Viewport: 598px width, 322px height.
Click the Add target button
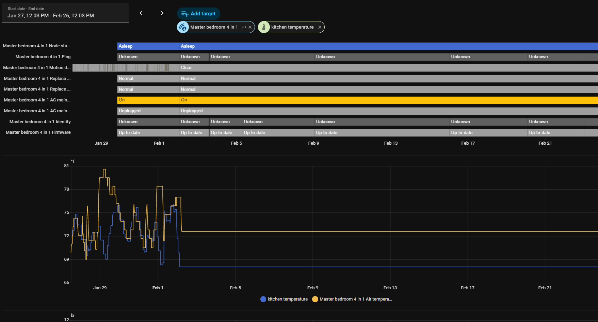(198, 14)
